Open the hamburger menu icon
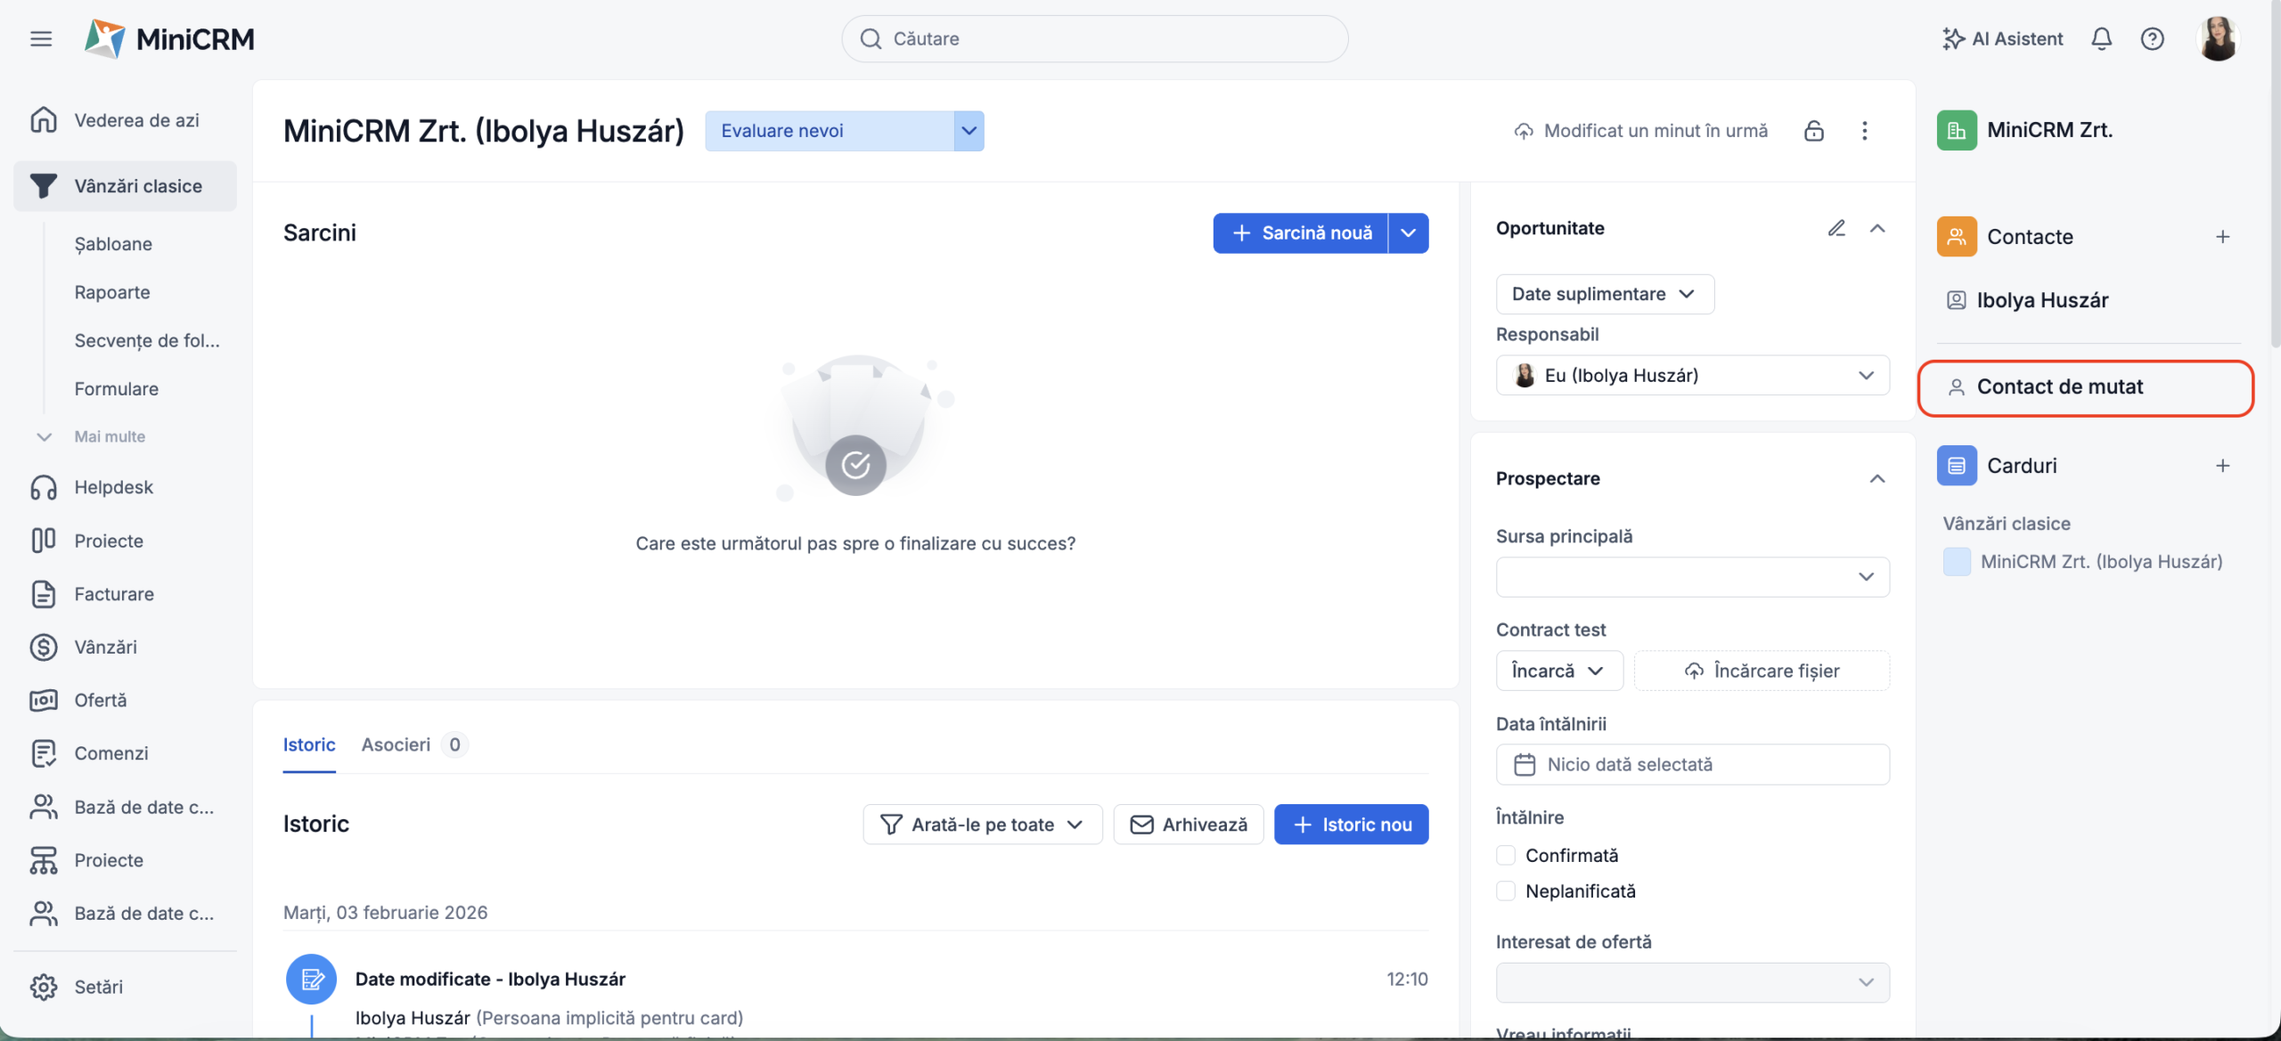2281x1041 pixels. pyautogui.click(x=41, y=38)
